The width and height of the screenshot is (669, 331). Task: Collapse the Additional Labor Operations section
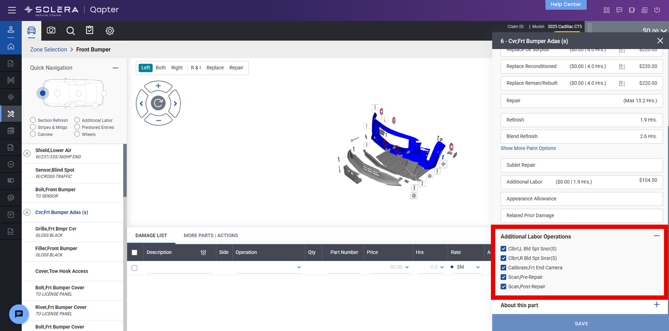(x=657, y=236)
